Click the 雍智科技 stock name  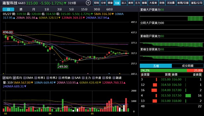click(x=10, y=3)
